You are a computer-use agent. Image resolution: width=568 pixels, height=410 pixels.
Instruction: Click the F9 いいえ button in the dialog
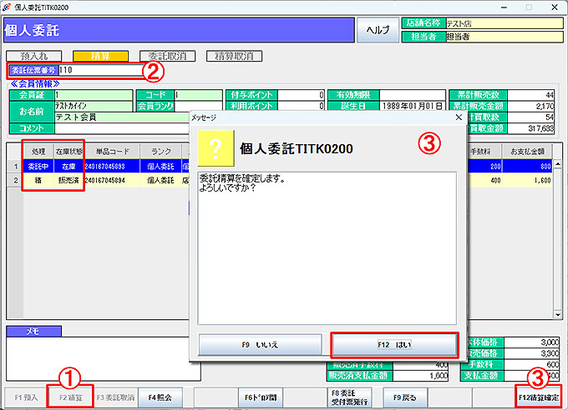pos(260,345)
